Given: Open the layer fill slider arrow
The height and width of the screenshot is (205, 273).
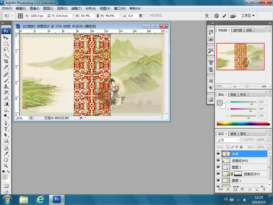Looking at the screenshot, I should 268,147.
